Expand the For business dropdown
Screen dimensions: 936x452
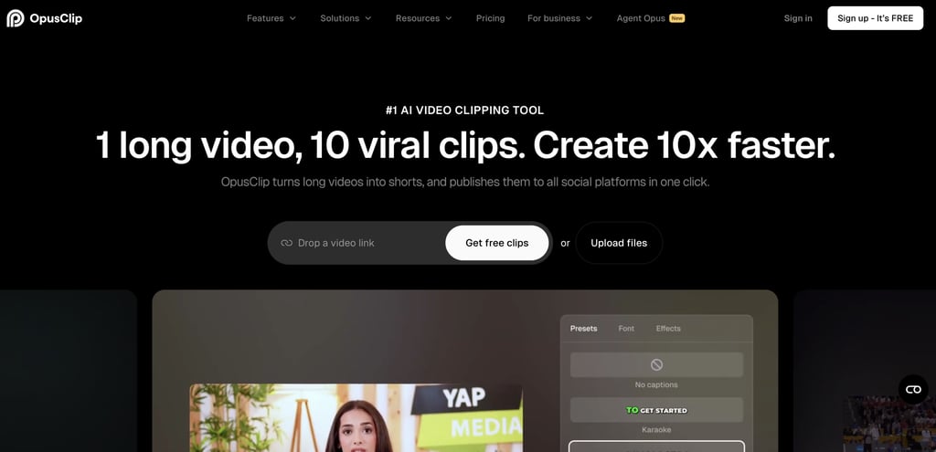[x=560, y=18]
